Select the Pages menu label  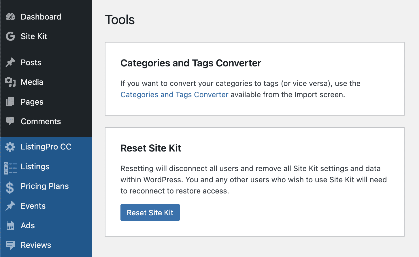[x=32, y=102]
